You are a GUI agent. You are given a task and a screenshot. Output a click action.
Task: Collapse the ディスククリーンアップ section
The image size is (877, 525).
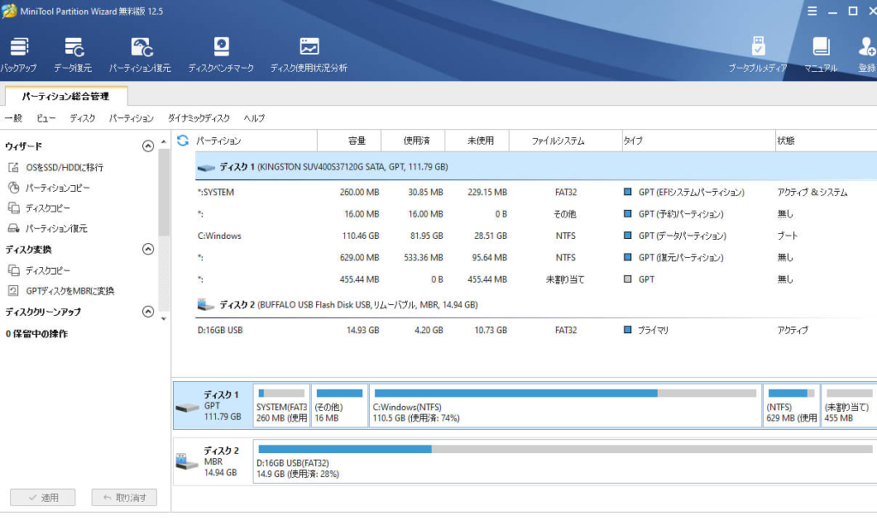click(x=148, y=312)
